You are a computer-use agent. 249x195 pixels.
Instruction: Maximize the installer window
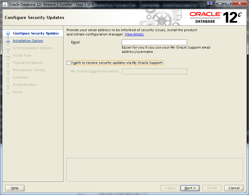[228, 3]
